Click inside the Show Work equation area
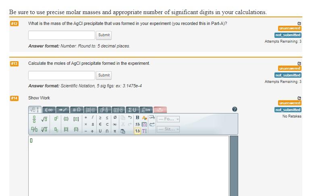 coord(129,166)
